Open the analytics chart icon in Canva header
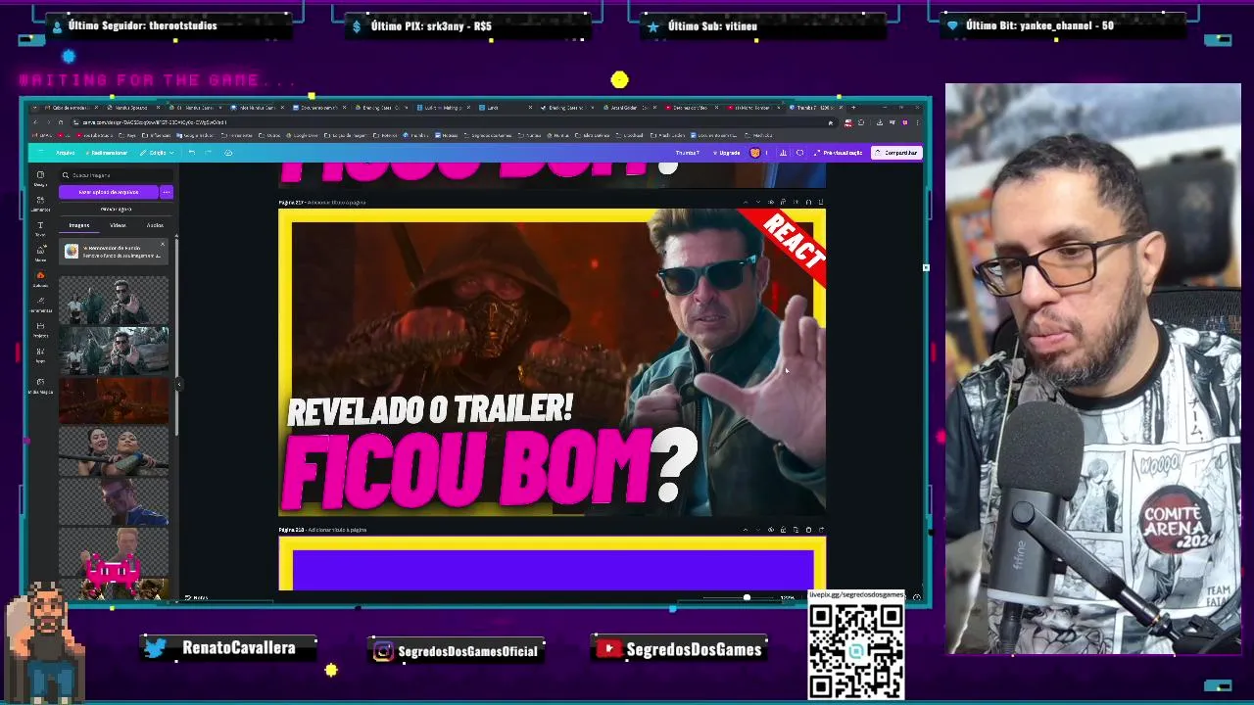This screenshot has width=1254, height=705. (x=783, y=153)
